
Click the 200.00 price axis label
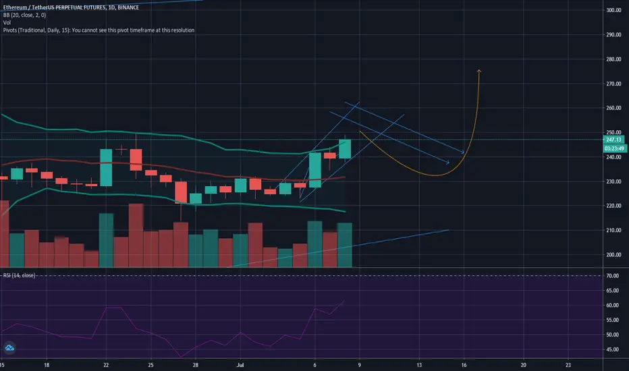613,255
